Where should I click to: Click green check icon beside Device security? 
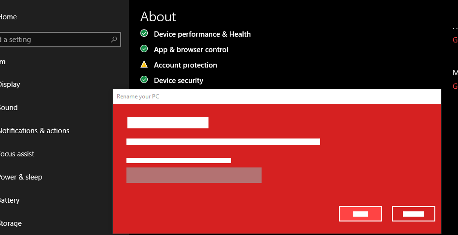[144, 80]
